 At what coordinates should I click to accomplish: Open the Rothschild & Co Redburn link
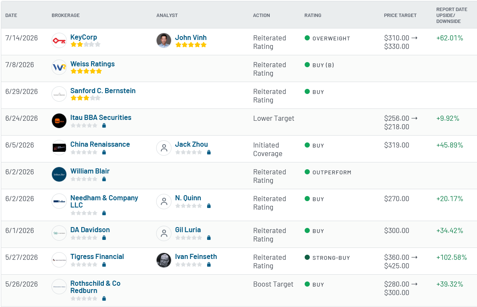click(x=95, y=287)
